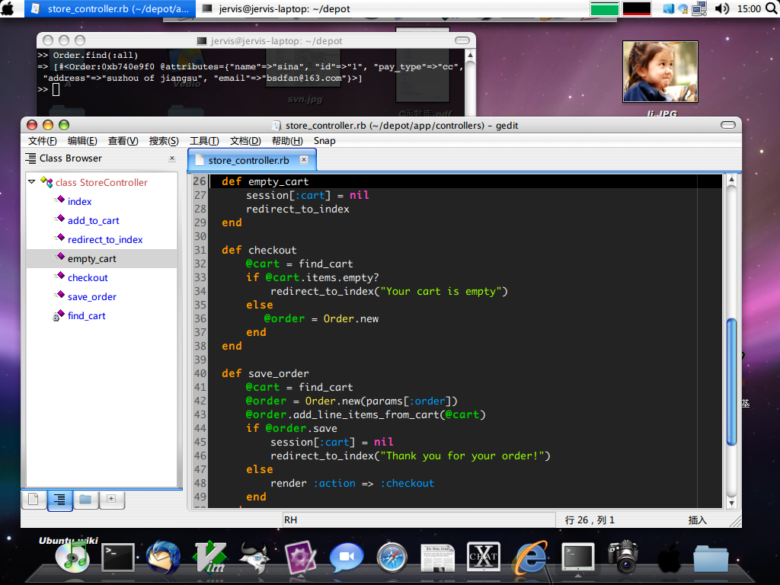Click the chat-bubble messenger tray icon
The image size is (780, 585).
point(683,8)
